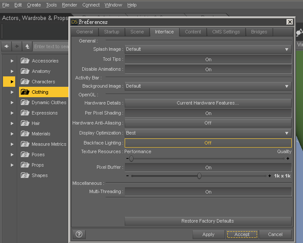The height and width of the screenshot is (243, 303).
Task: Toggle Multi-Threading setting
Action: point(208,192)
